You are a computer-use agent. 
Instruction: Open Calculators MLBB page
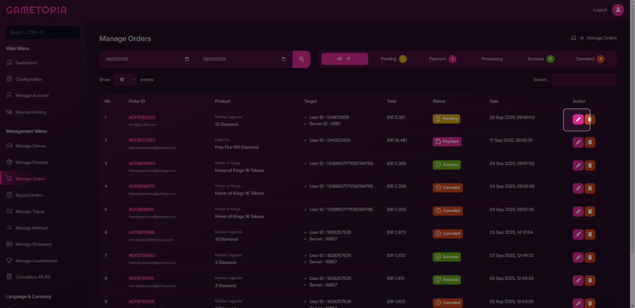[x=33, y=277]
